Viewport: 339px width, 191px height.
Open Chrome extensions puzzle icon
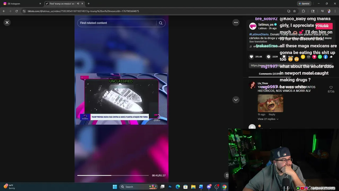[x=303, y=11]
